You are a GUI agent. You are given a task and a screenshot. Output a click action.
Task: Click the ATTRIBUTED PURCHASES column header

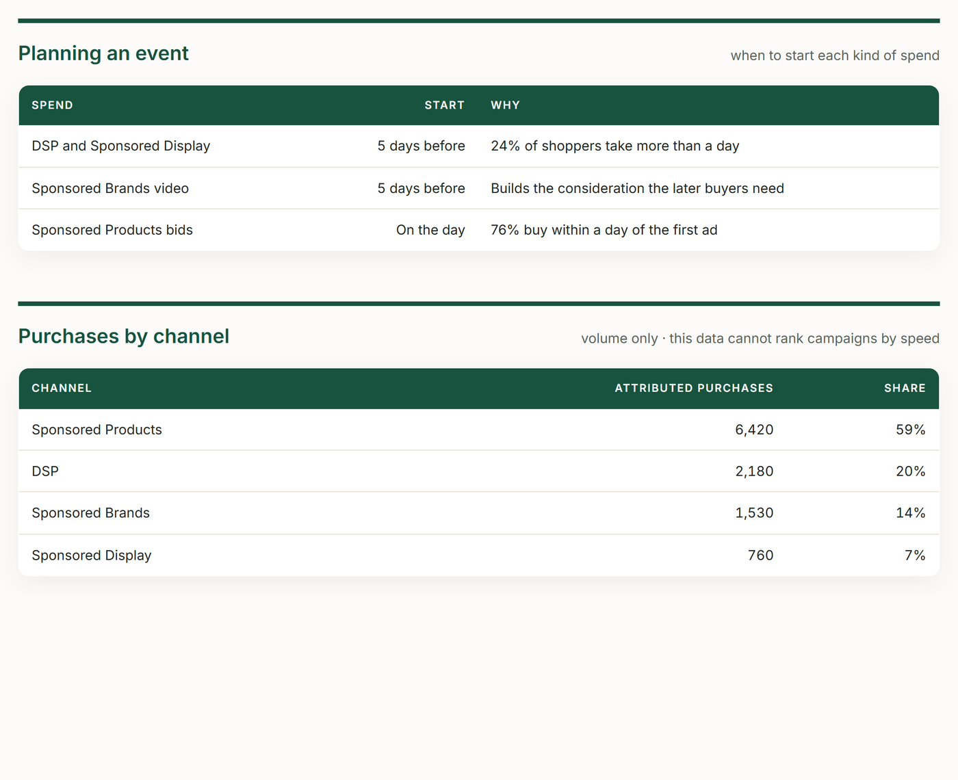point(694,388)
